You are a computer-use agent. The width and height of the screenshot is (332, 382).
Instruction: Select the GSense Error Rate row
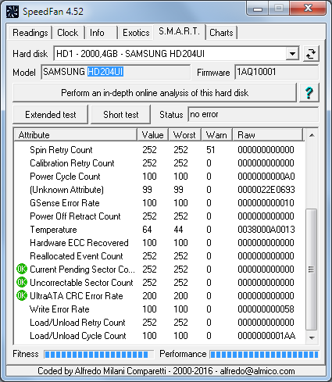tap(159, 203)
